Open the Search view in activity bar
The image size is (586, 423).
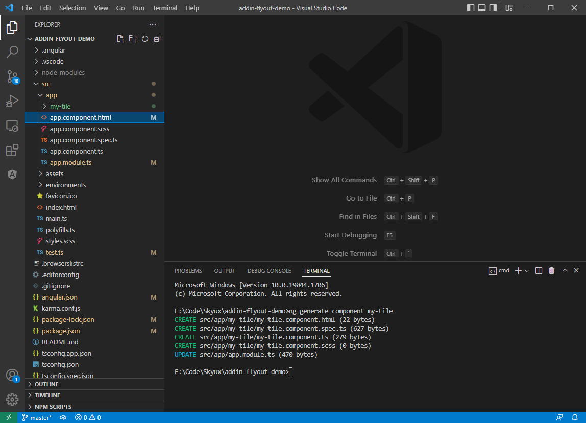coord(12,52)
